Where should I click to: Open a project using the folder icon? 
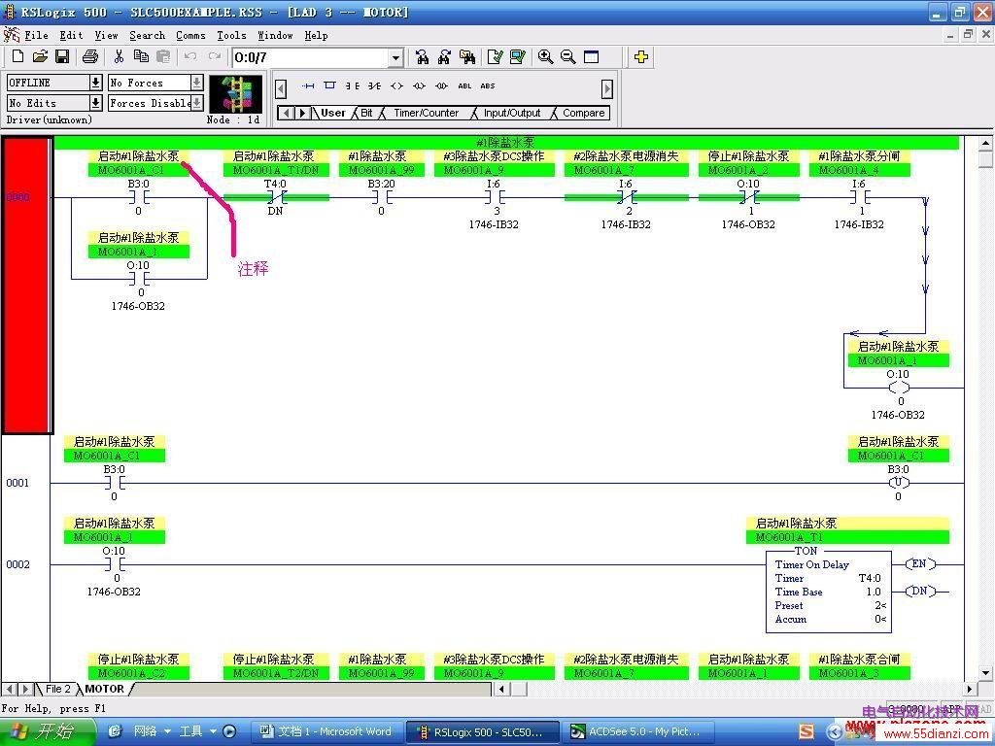tap(40, 57)
